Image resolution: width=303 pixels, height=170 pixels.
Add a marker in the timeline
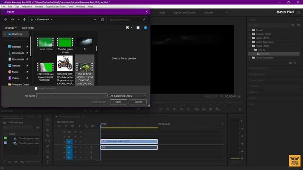point(80,126)
